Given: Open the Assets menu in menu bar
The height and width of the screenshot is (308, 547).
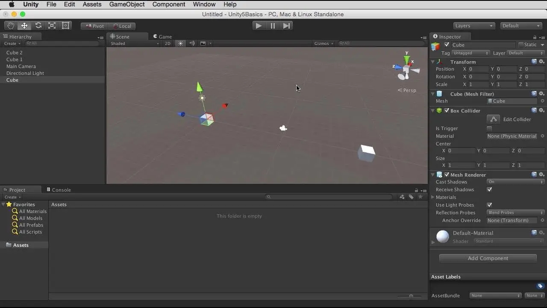Looking at the screenshot, I should pyautogui.click(x=92, y=4).
